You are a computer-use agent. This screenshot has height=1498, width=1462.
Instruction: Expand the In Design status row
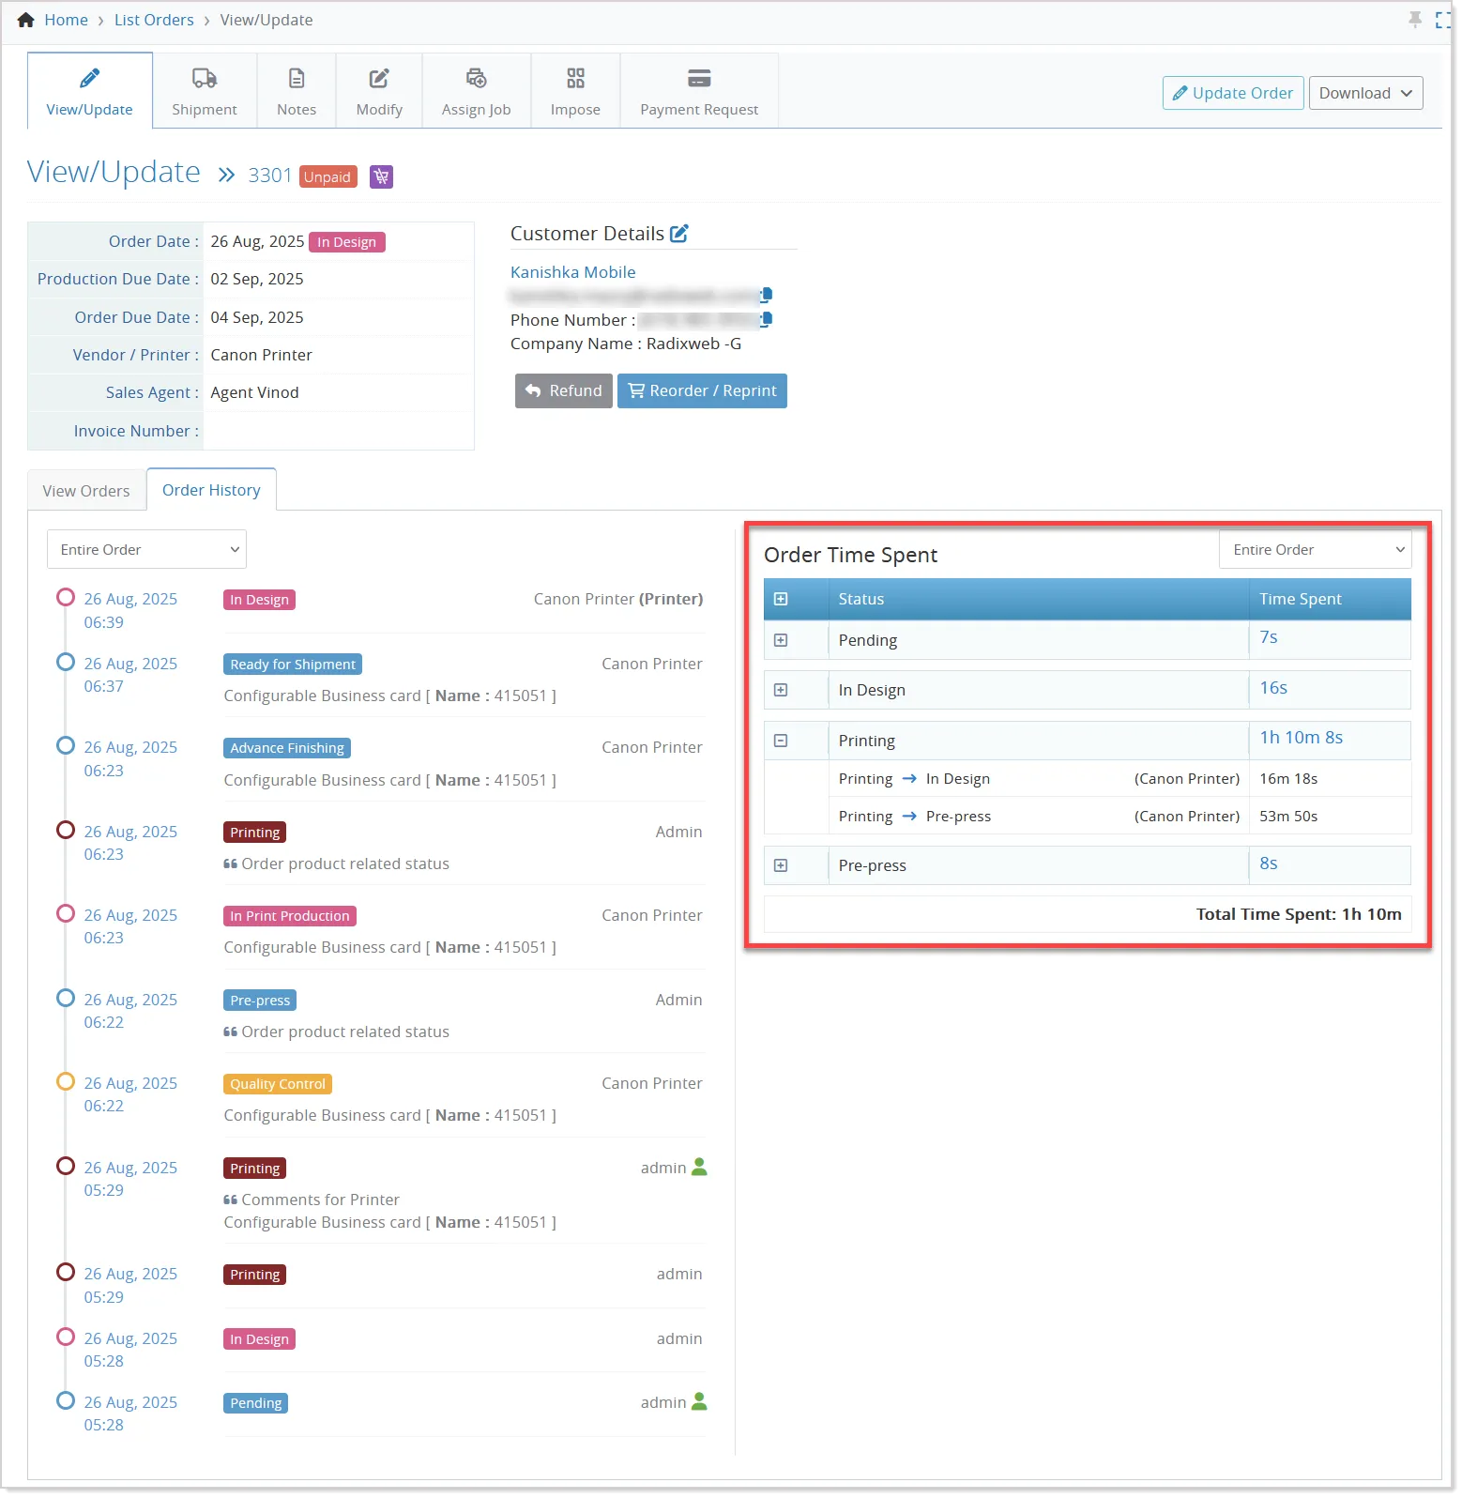[781, 690]
